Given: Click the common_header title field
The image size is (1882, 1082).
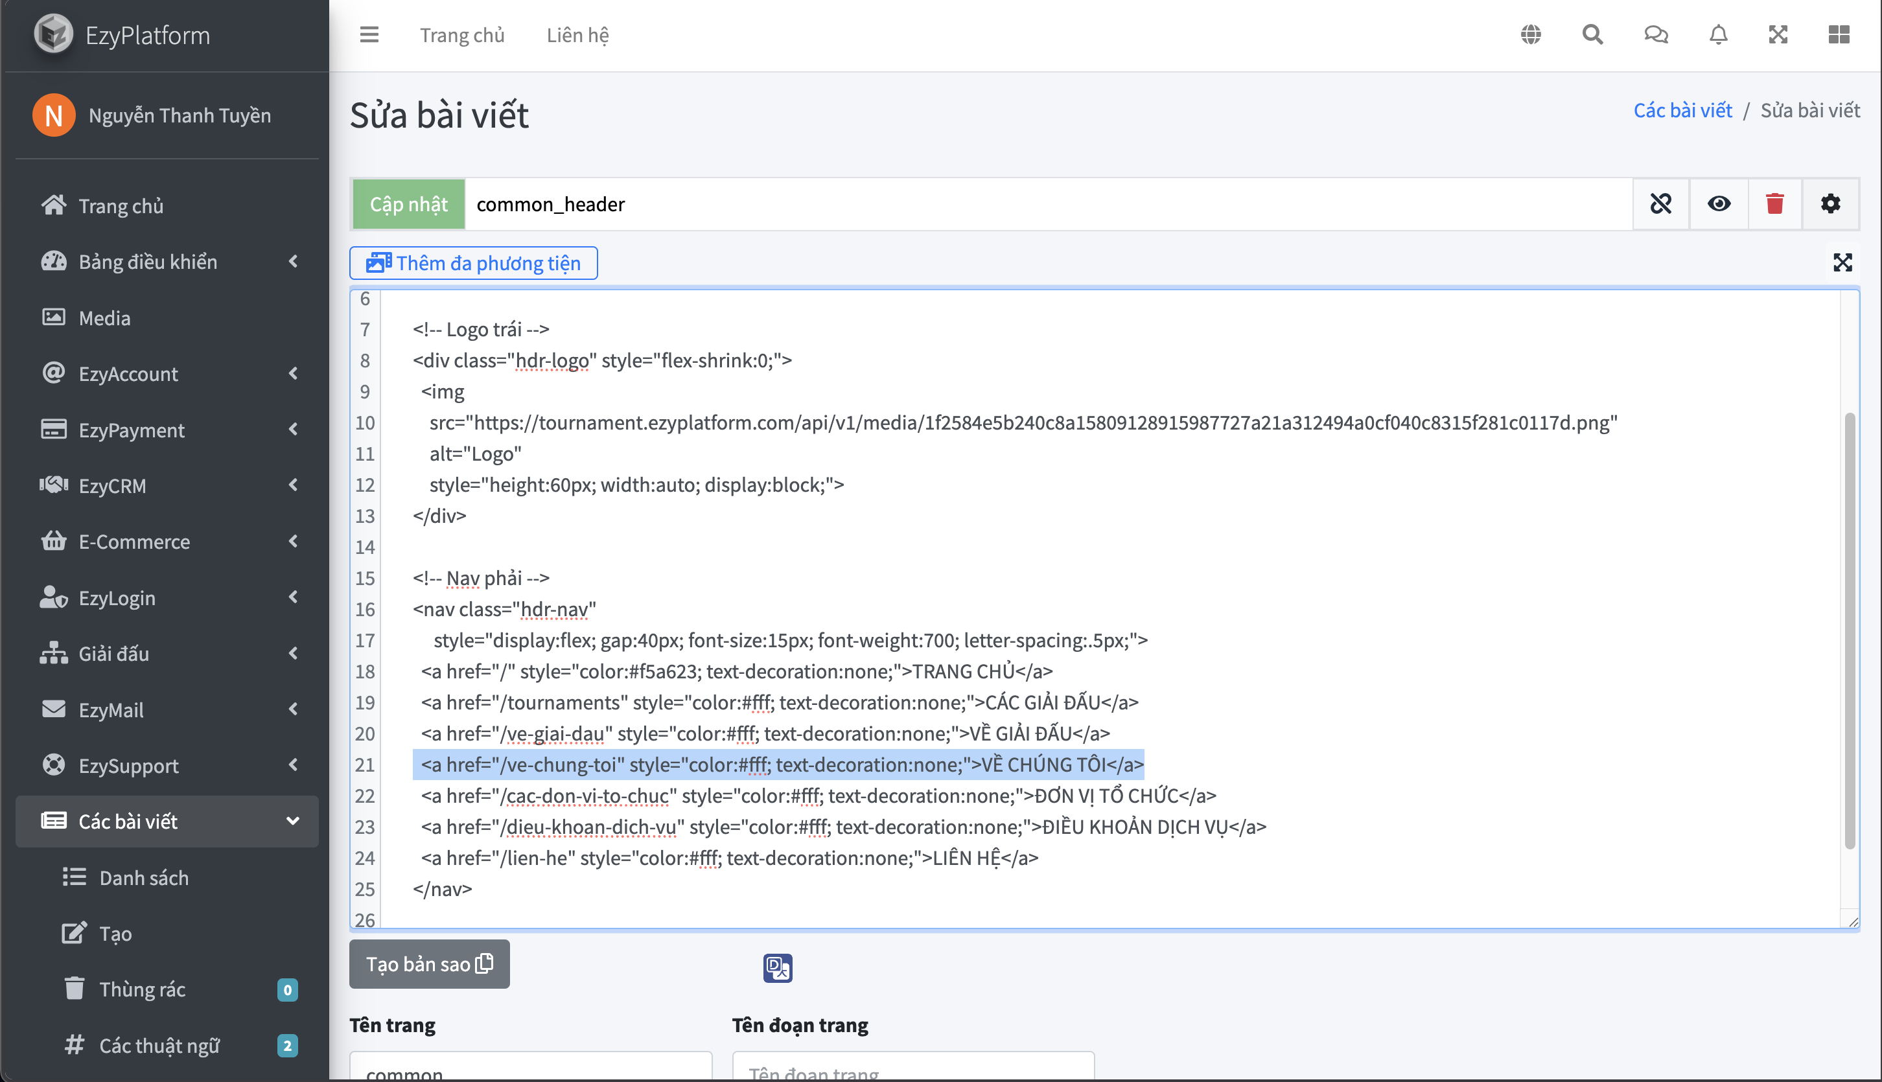Looking at the screenshot, I should click(1041, 203).
